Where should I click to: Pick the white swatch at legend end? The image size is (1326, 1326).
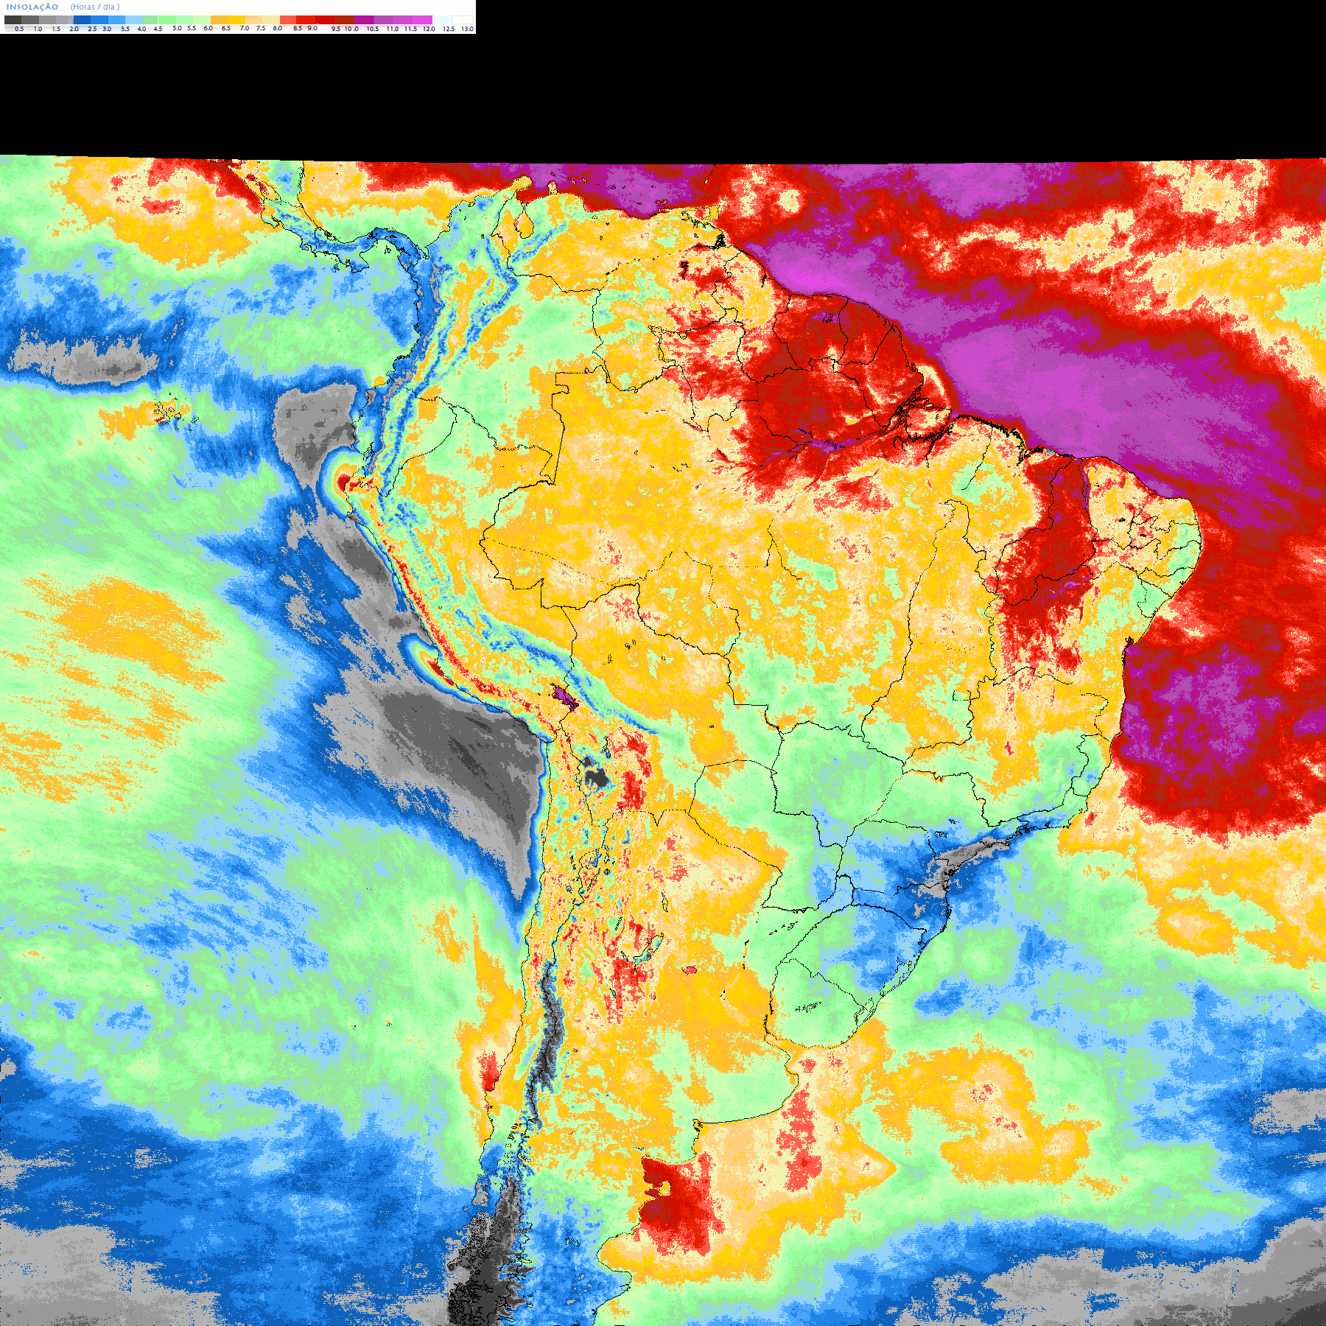[463, 20]
